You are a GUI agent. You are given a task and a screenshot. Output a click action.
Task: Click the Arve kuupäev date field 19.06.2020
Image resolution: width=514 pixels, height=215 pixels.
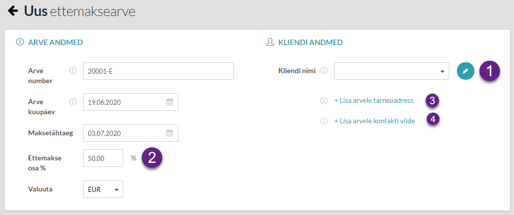click(x=130, y=102)
